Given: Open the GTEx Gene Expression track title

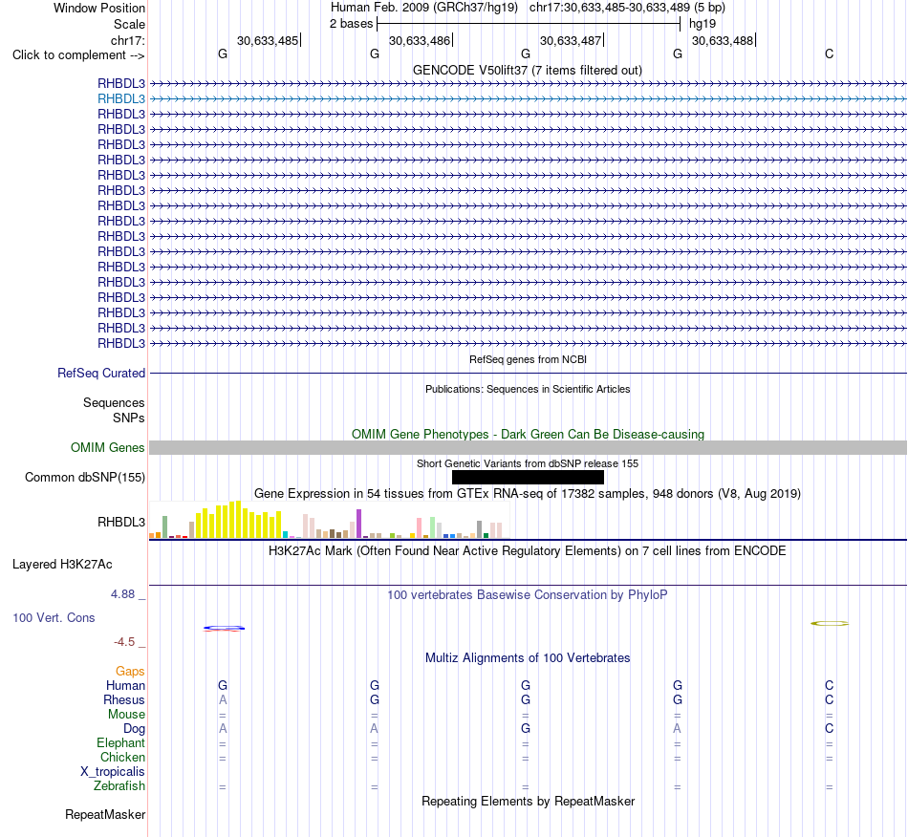Looking at the screenshot, I should (528, 494).
